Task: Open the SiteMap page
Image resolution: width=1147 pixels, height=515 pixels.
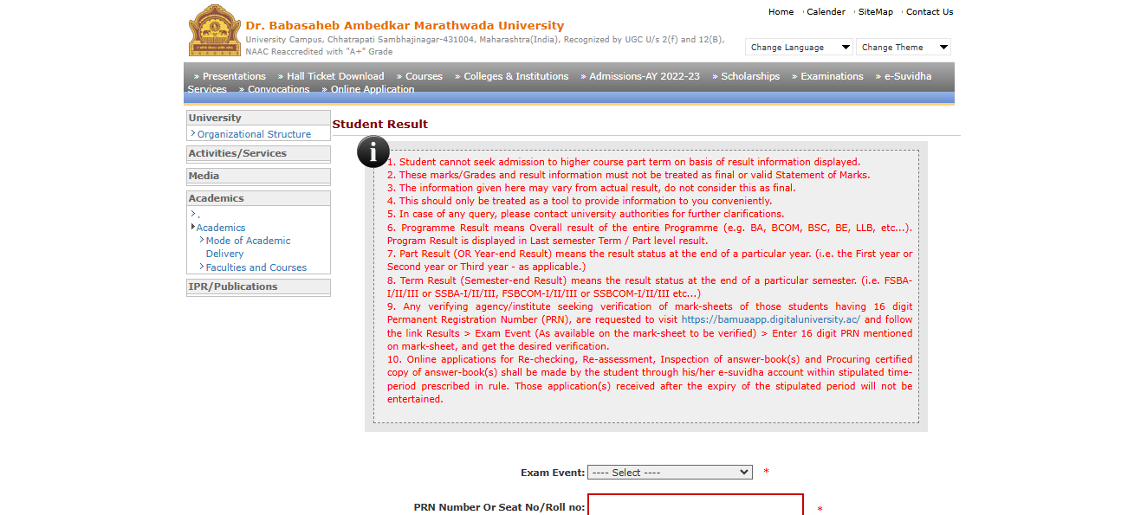Action: point(875,11)
